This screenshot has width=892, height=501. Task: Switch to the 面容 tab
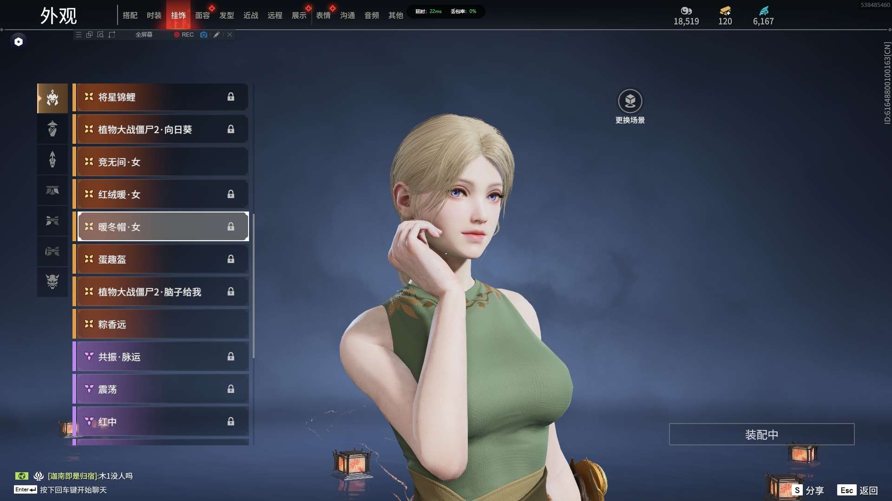[x=203, y=15]
